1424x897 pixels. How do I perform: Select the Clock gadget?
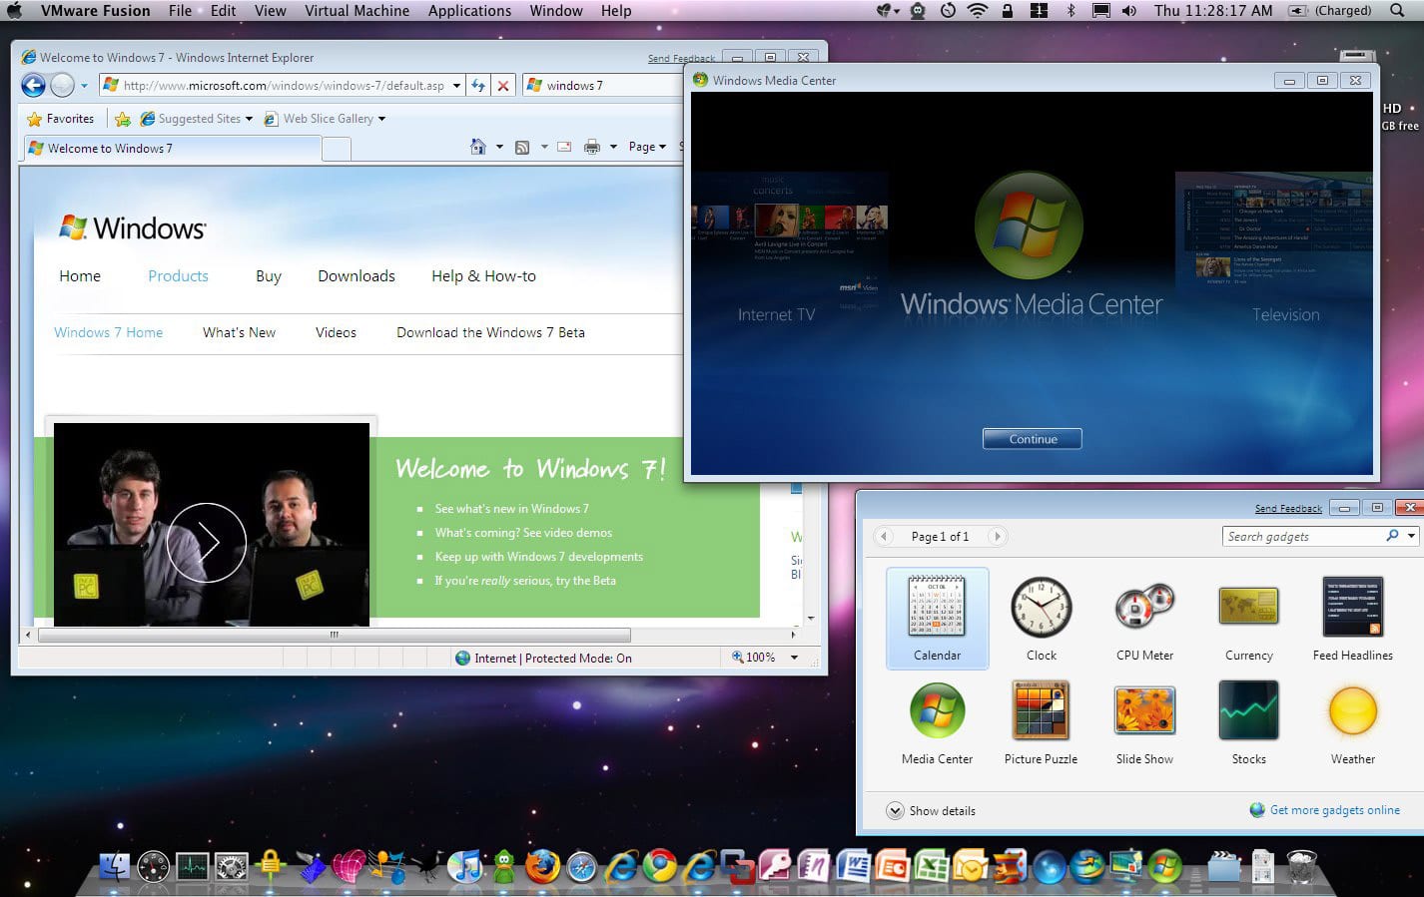pos(1041,619)
